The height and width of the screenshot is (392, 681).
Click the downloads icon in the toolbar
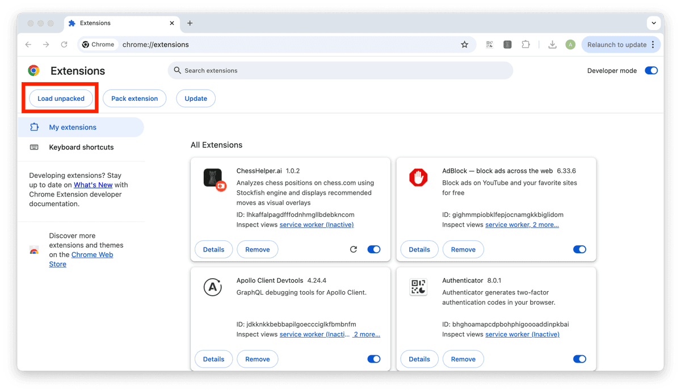click(x=552, y=45)
